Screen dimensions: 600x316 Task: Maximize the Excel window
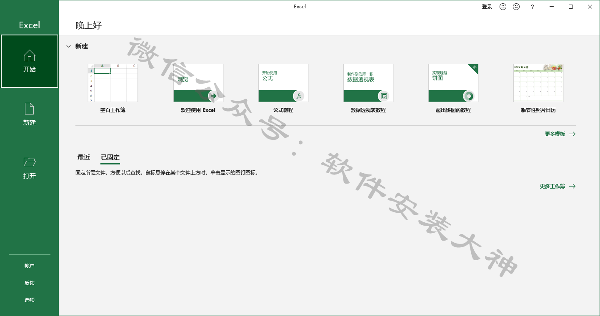point(571,7)
